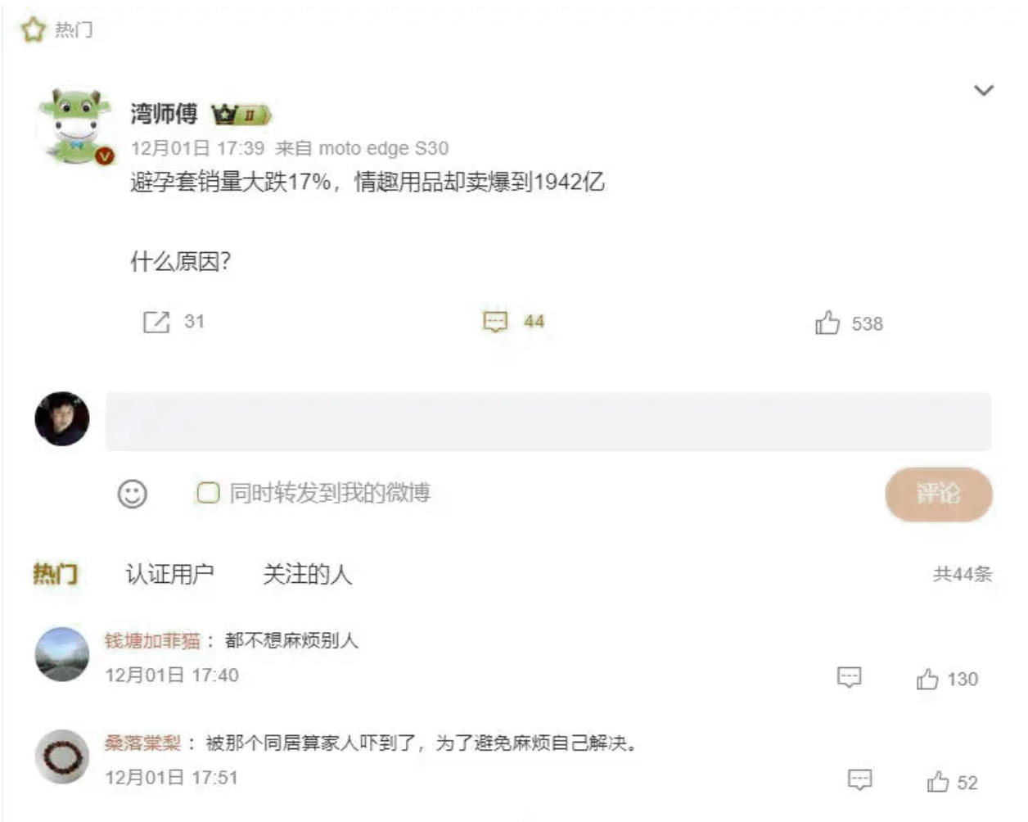Like 桑落棠梨's comment with 52 likes
This screenshot has height=822, width=1028.
(938, 782)
